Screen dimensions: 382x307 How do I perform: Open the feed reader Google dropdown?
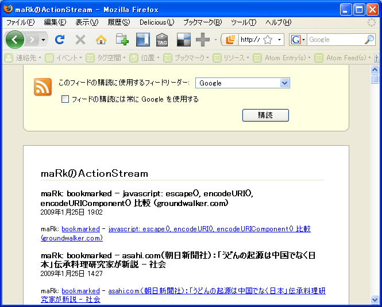(242, 83)
